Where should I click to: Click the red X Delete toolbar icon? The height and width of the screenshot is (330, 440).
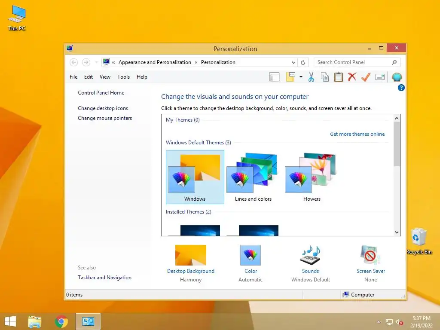tap(352, 77)
